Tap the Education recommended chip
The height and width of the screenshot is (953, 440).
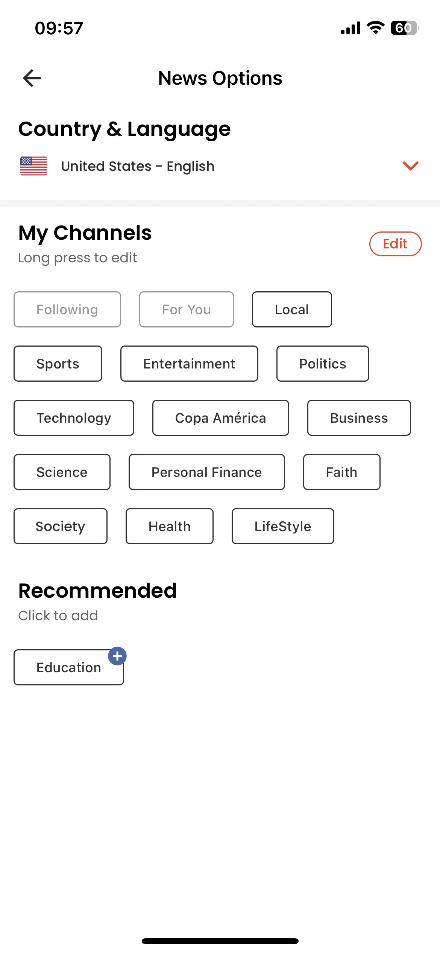pos(69,667)
